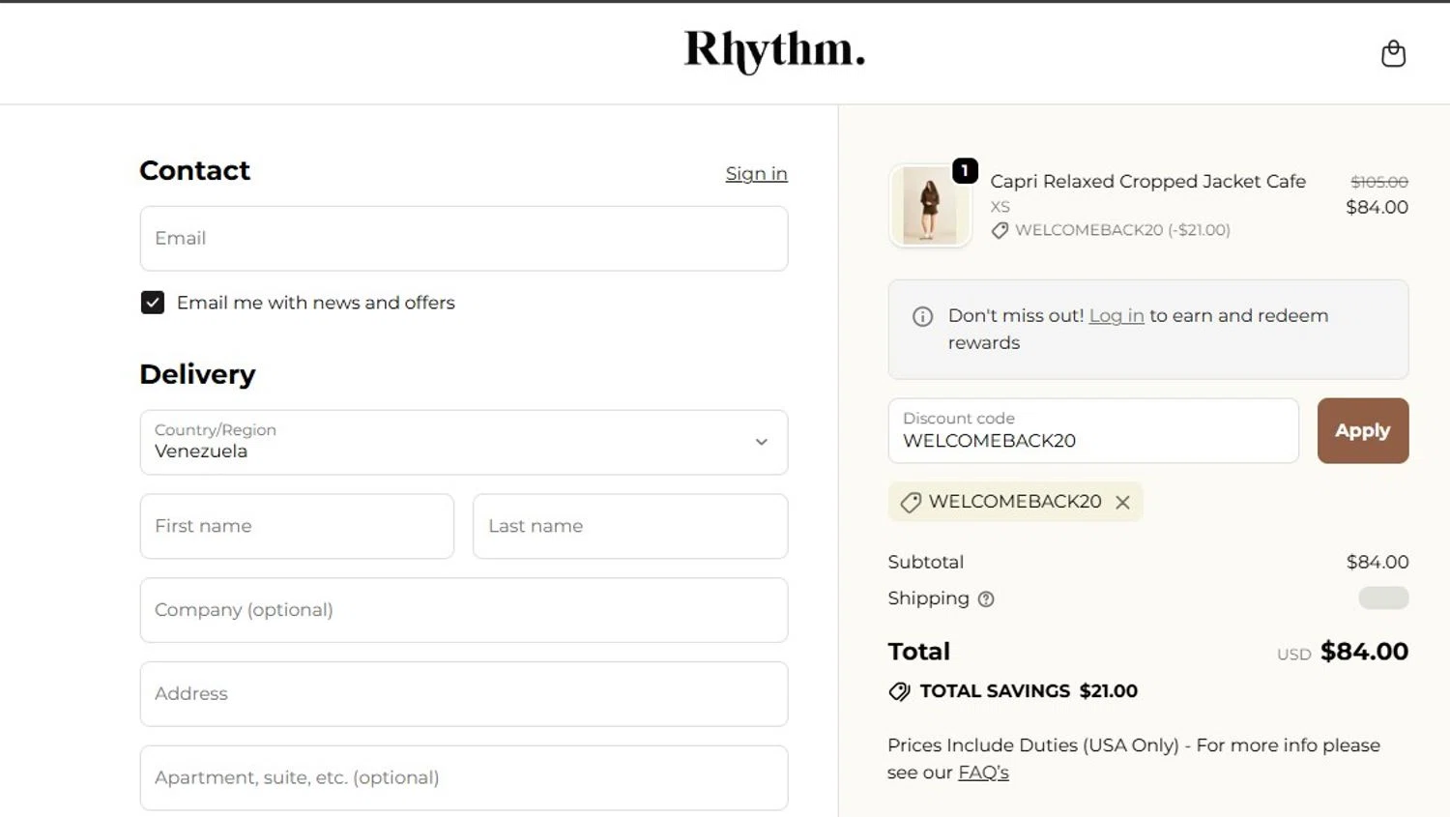Click the Subtotal $84.00 amount

tap(1377, 562)
